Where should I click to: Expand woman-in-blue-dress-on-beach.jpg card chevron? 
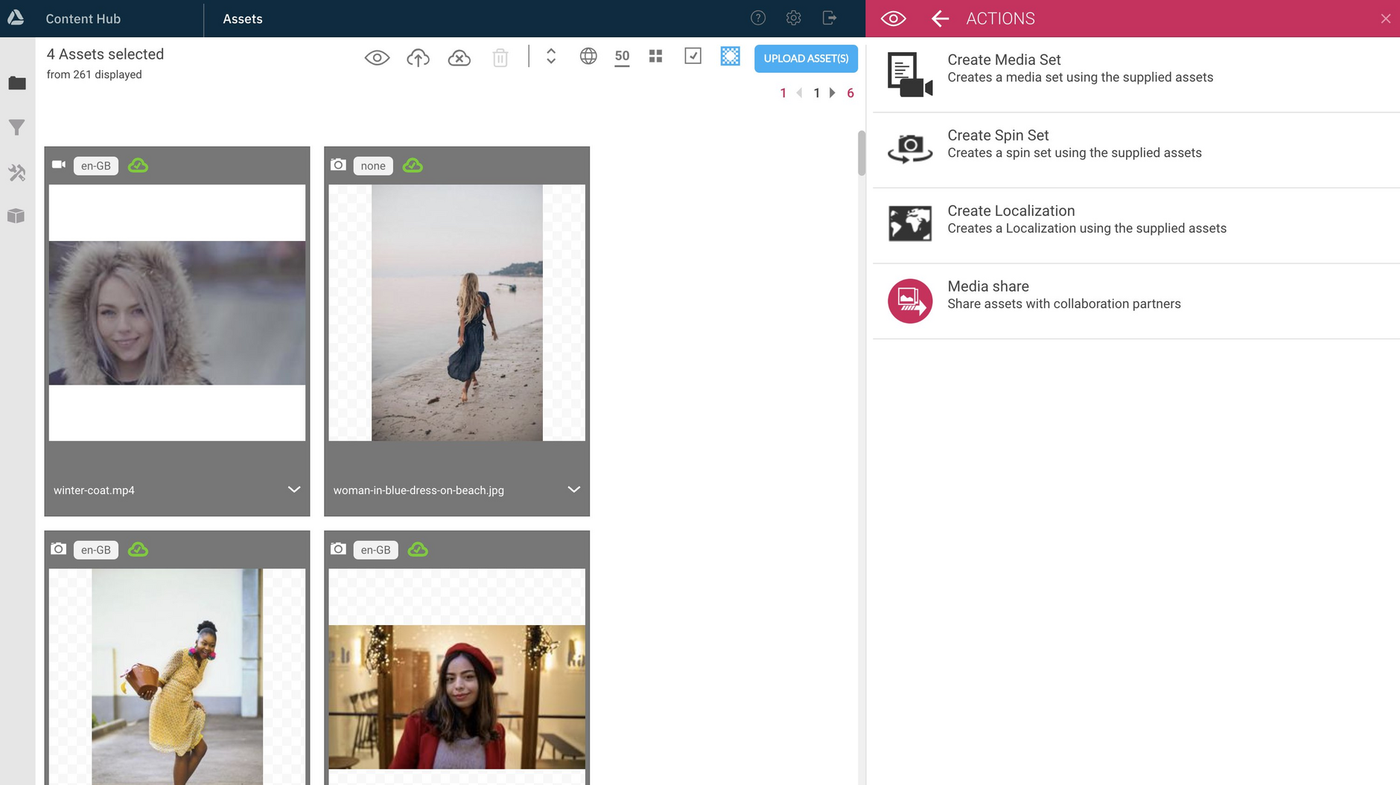pyautogui.click(x=573, y=490)
